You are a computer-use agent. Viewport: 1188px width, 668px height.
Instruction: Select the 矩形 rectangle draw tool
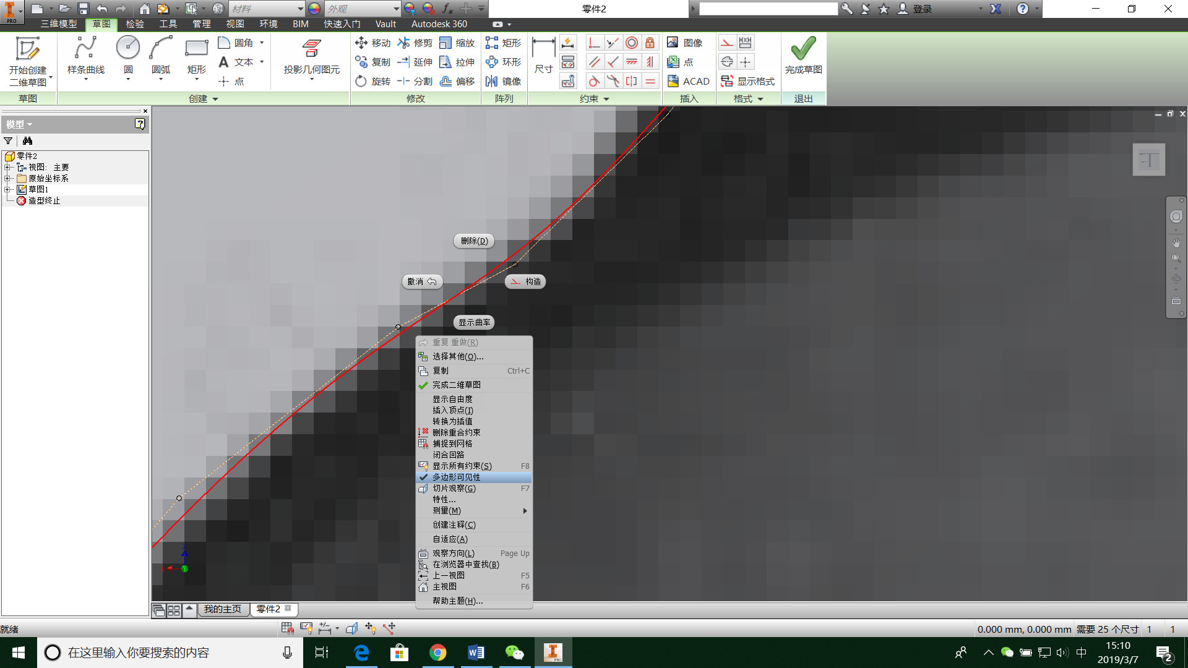pyautogui.click(x=196, y=56)
